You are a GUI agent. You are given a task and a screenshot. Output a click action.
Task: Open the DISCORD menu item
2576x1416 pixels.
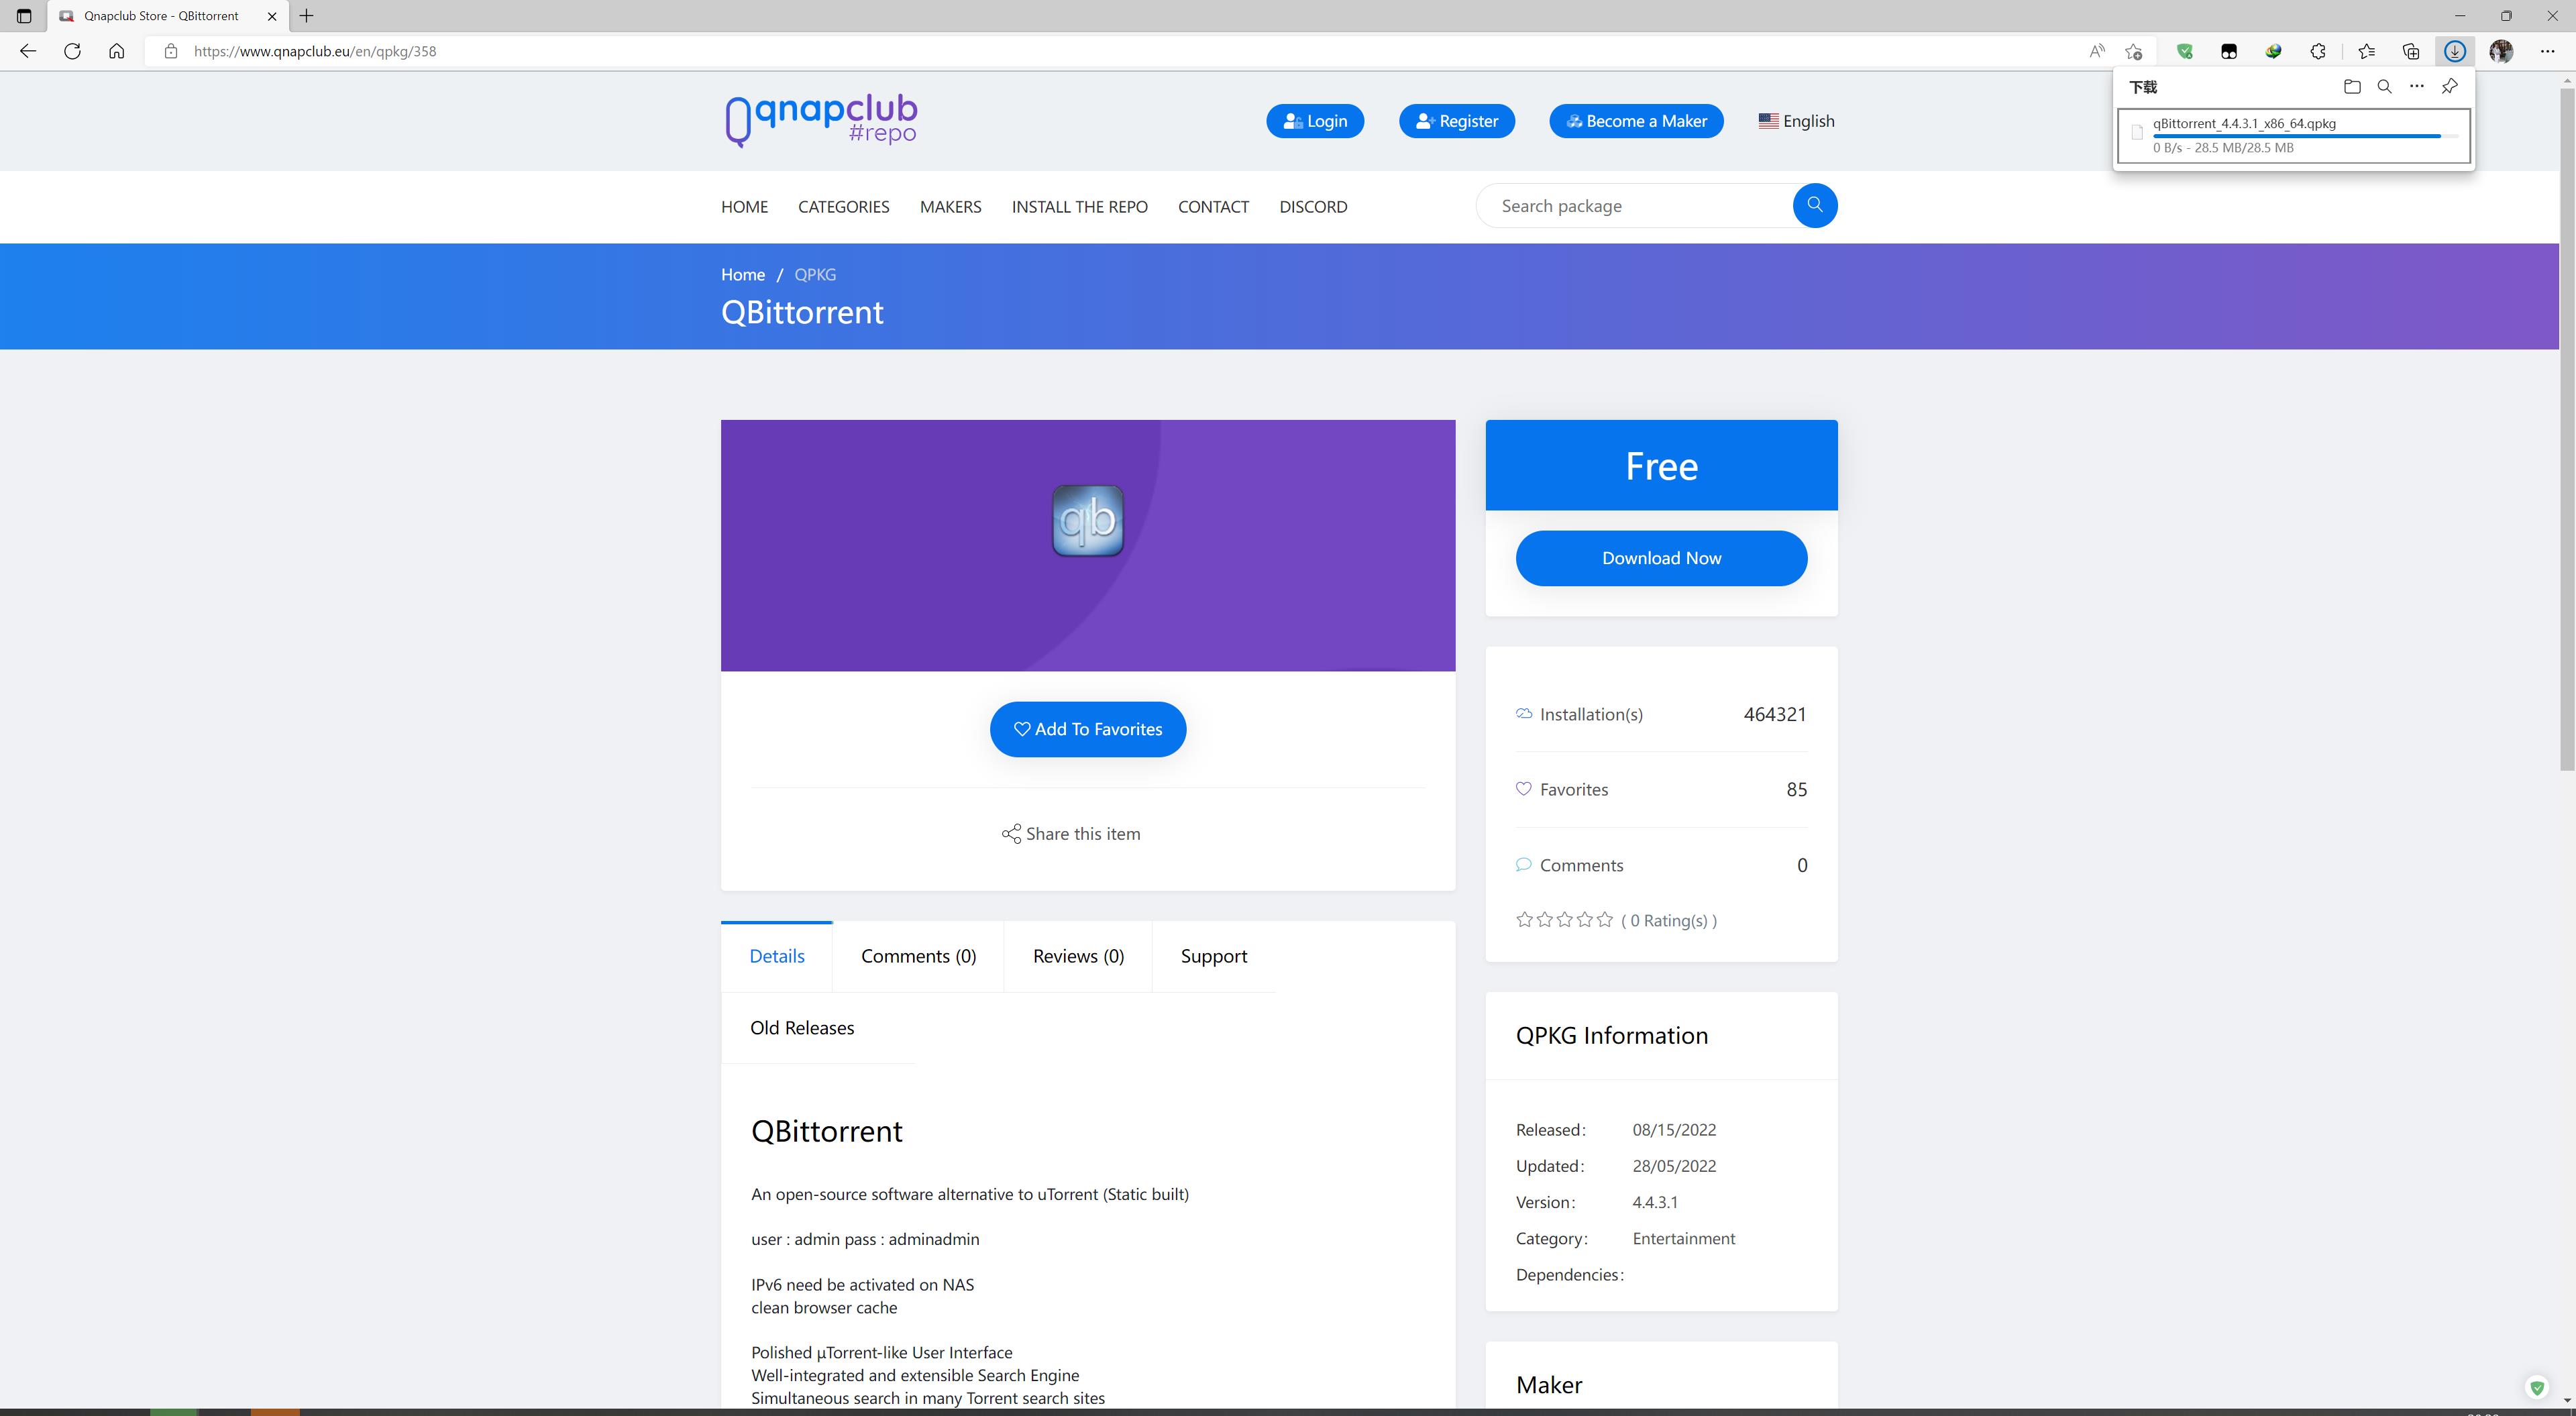[1313, 207]
